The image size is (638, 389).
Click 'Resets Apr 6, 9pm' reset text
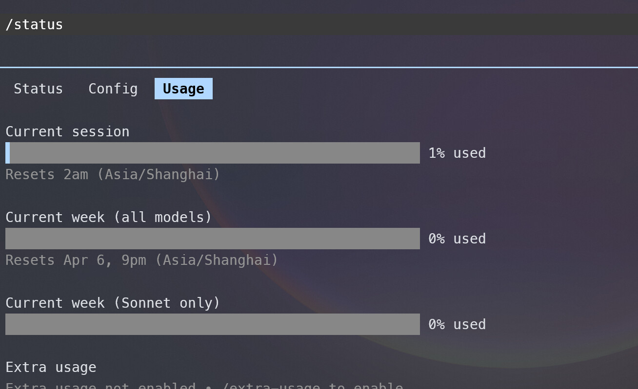click(76, 260)
